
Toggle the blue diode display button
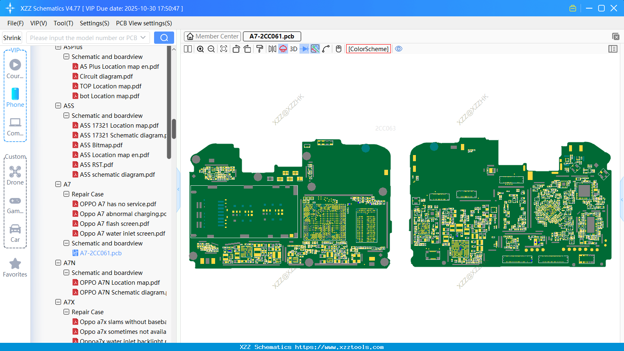tap(304, 49)
